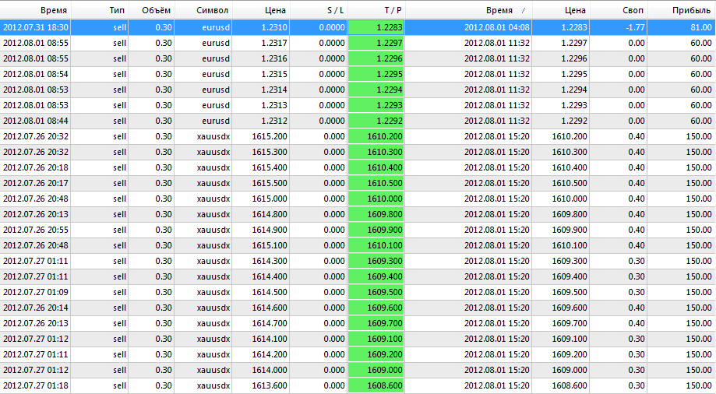Click the green T/P cell 1609.900

coord(376,230)
